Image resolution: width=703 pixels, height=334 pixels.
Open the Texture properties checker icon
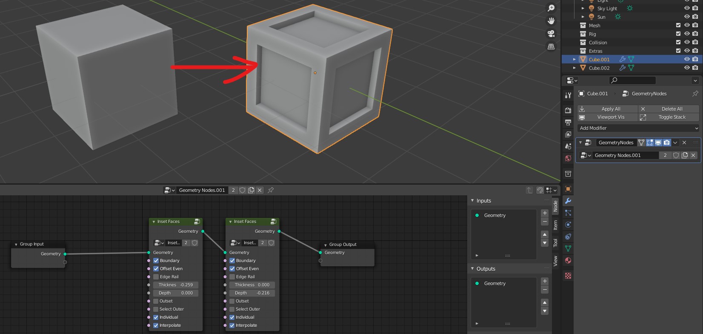tap(568, 276)
